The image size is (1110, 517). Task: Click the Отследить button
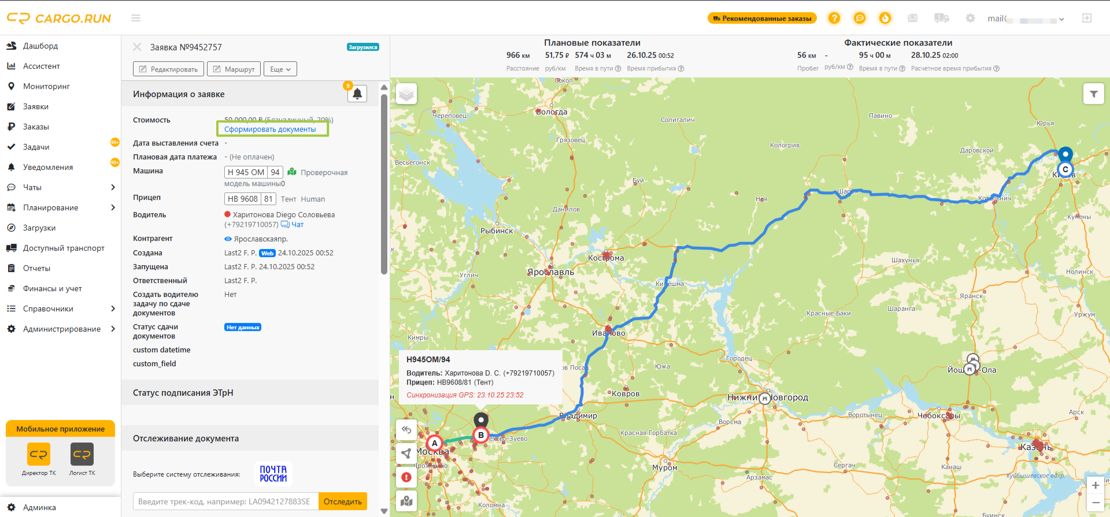coord(343,501)
